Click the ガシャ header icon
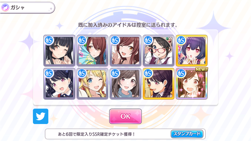The height and width of the screenshot is (141, 251). click(x=5, y=8)
